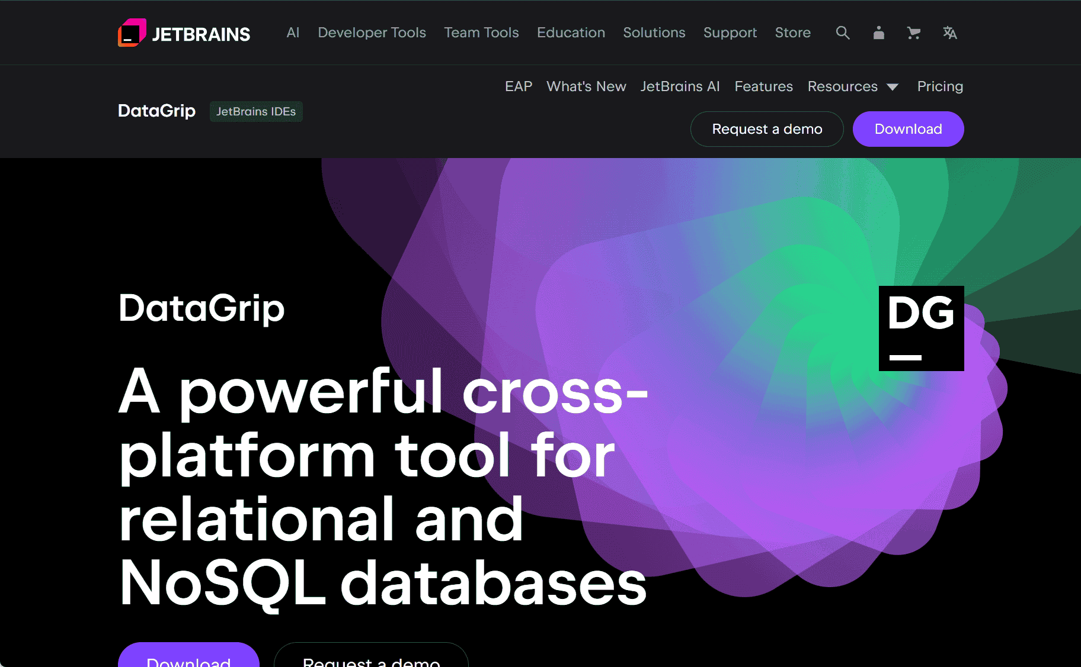Open the account profile icon
1081x667 pixels.
(x=878, y=33)
